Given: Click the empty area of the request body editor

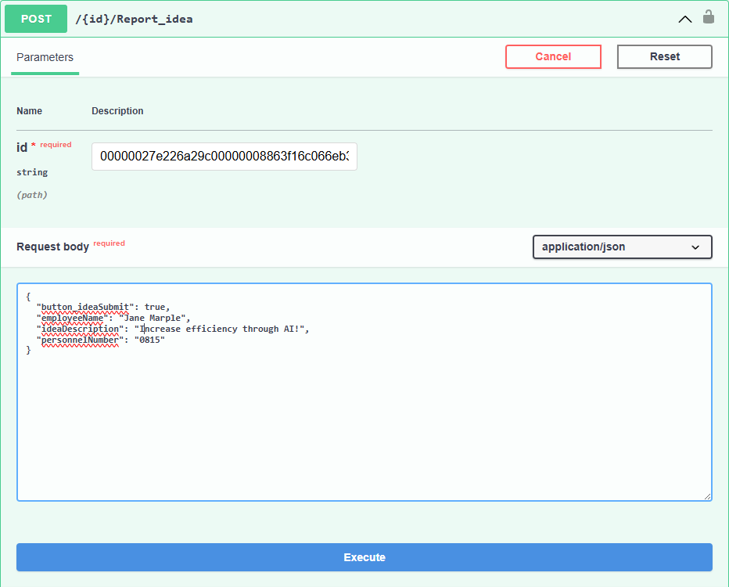Looking at the screenshot, I should click(364, 430).
